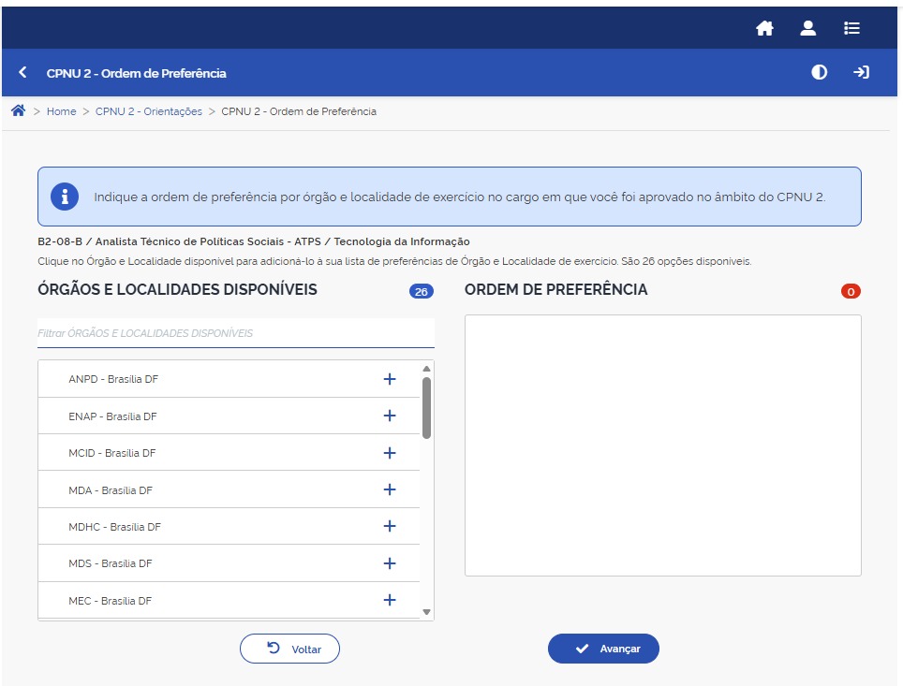The width and height of the screenshot is (903, 686).
Task: Select the MDHC - Brasília DF row text
Action: click(114, 527)
